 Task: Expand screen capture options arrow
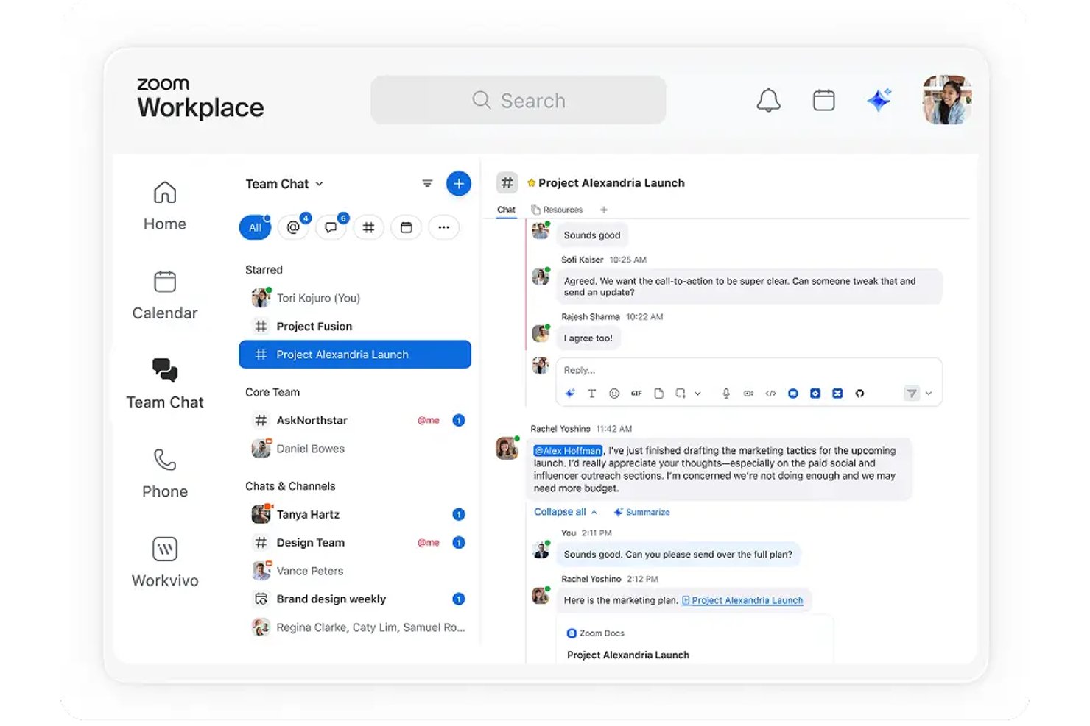click(697, 394)
